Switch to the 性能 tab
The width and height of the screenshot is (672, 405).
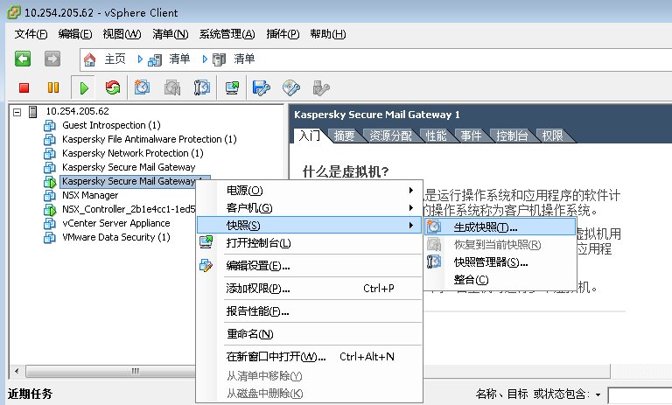point(437,136)
